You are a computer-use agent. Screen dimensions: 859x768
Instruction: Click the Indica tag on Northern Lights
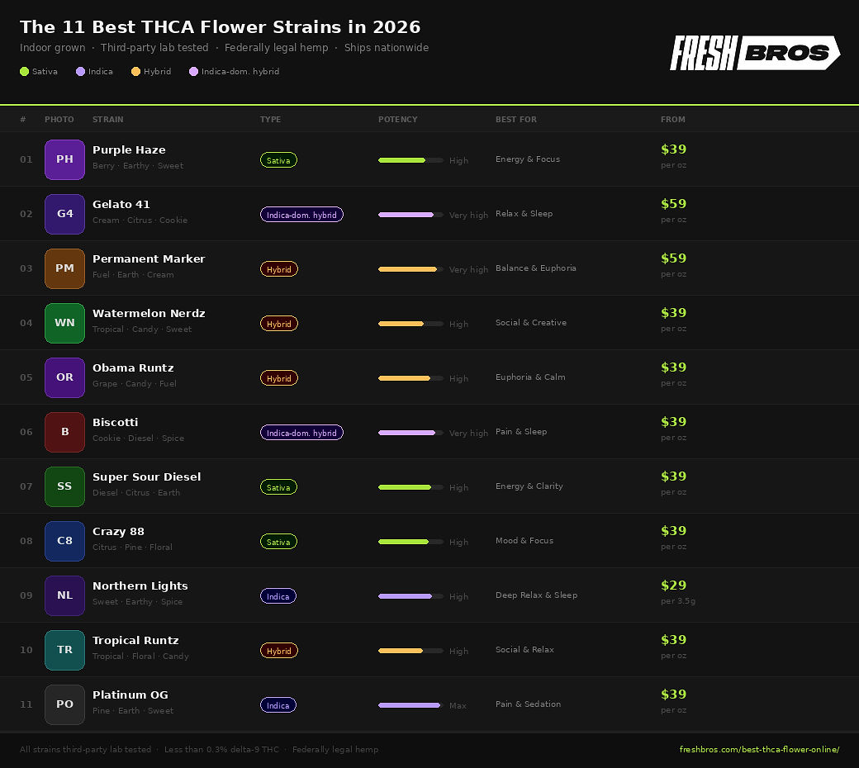pos(278,596)
